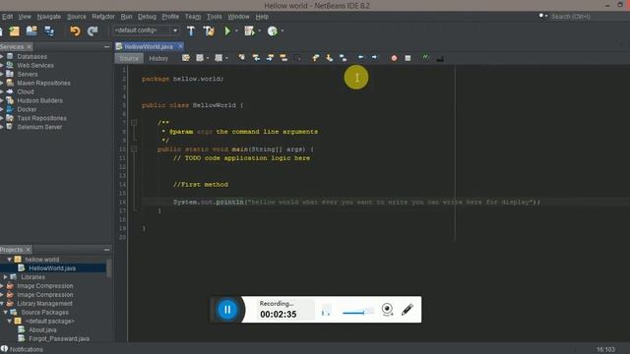
Task: Click the webcam icon in recorder bar
Action: (387, 310)
